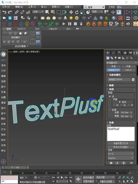138x184 pixels.
Task: Click the tyFlow object type button
Action: click(128, 70)
